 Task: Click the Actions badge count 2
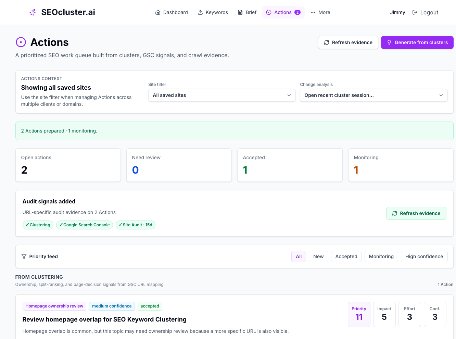pos(297,12)
